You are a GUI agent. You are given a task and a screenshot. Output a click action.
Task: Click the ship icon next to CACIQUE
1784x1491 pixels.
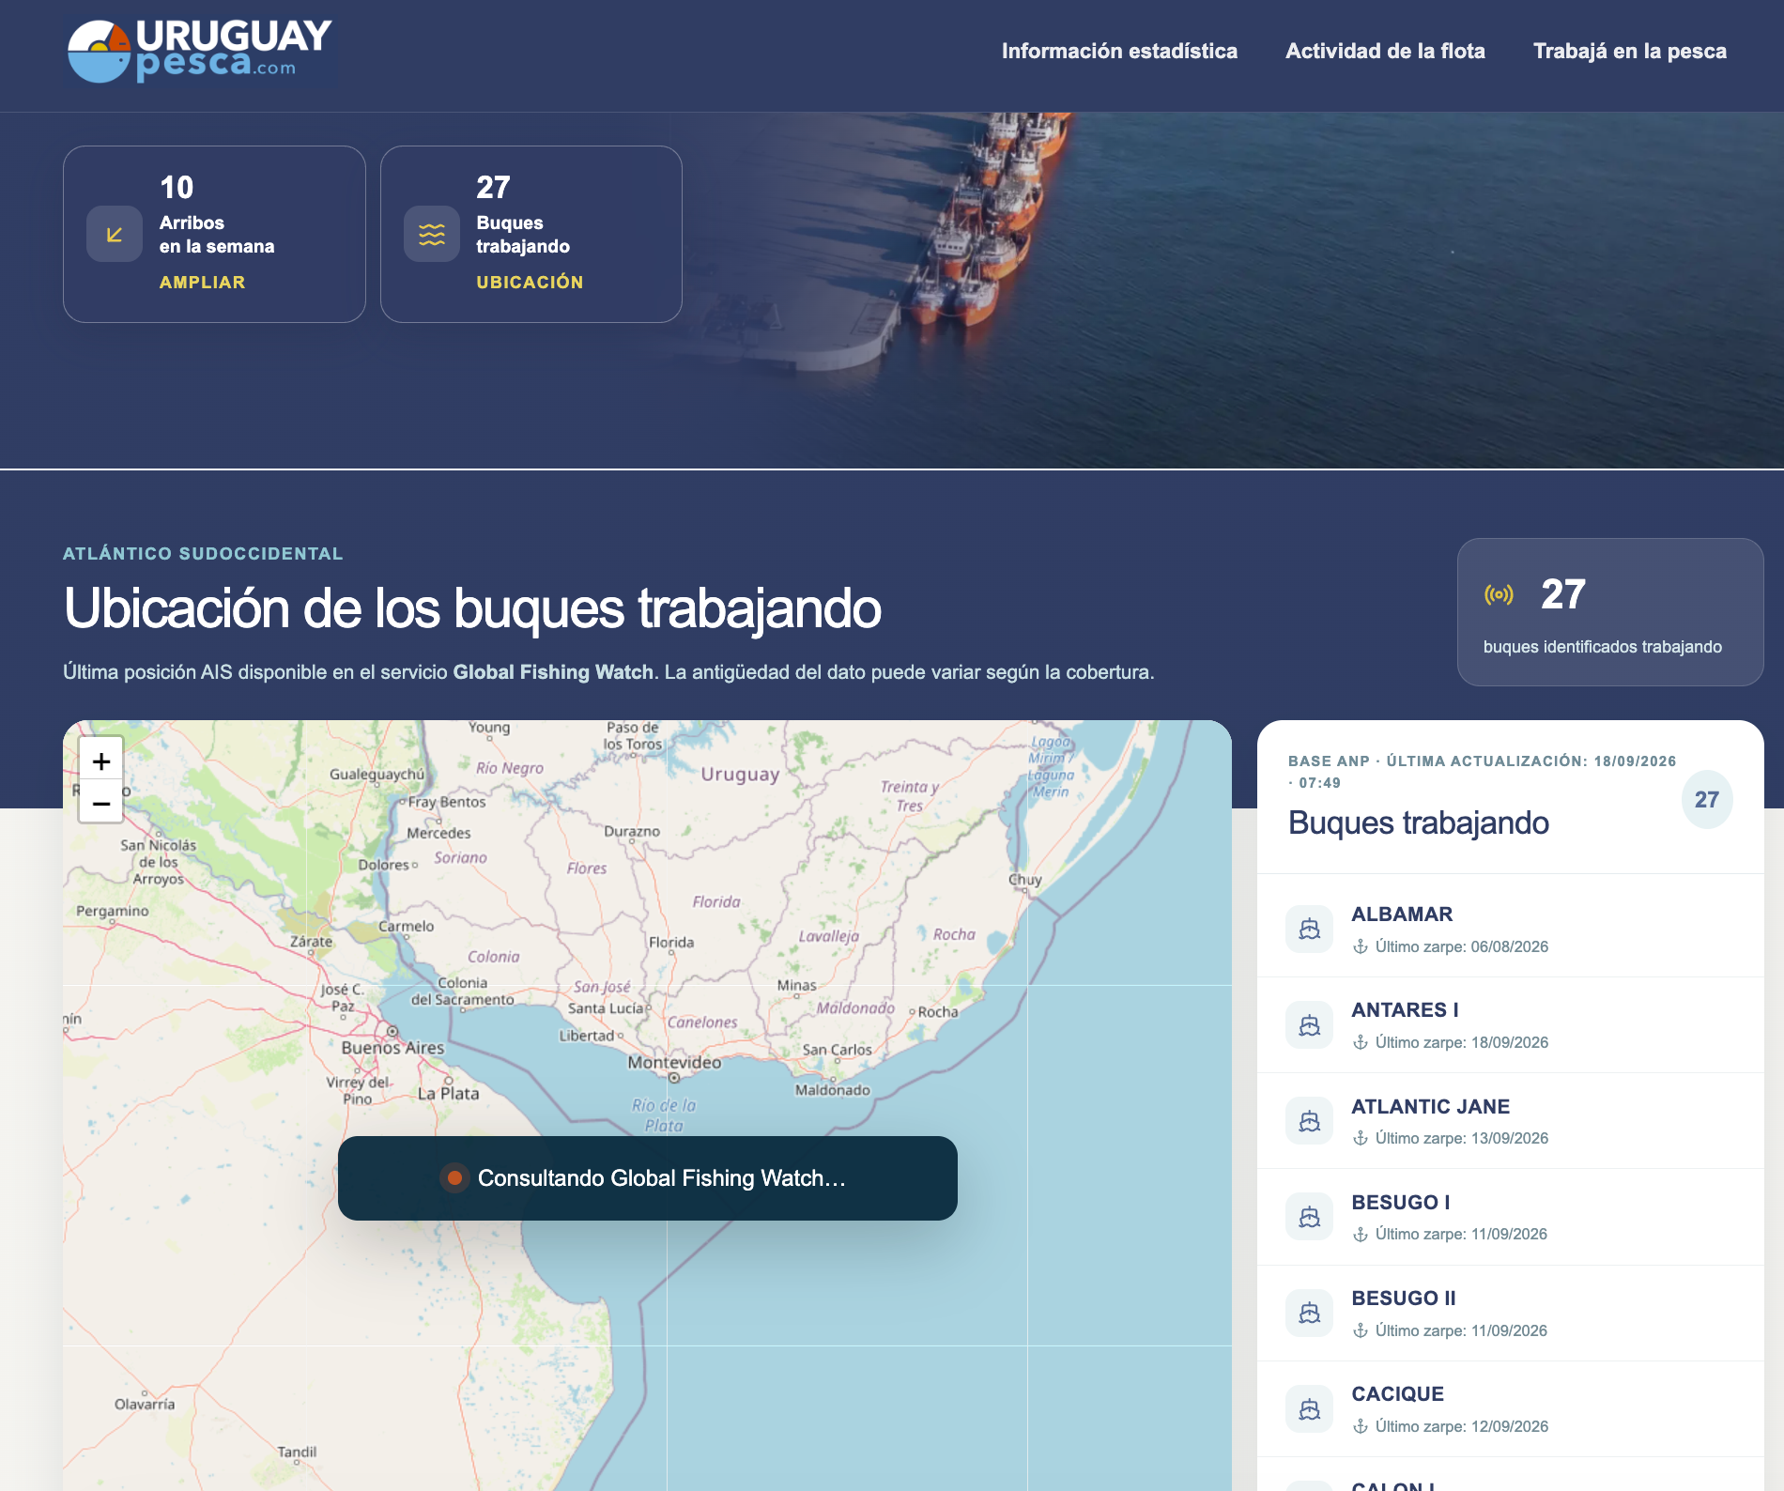click(1309, 1409)
